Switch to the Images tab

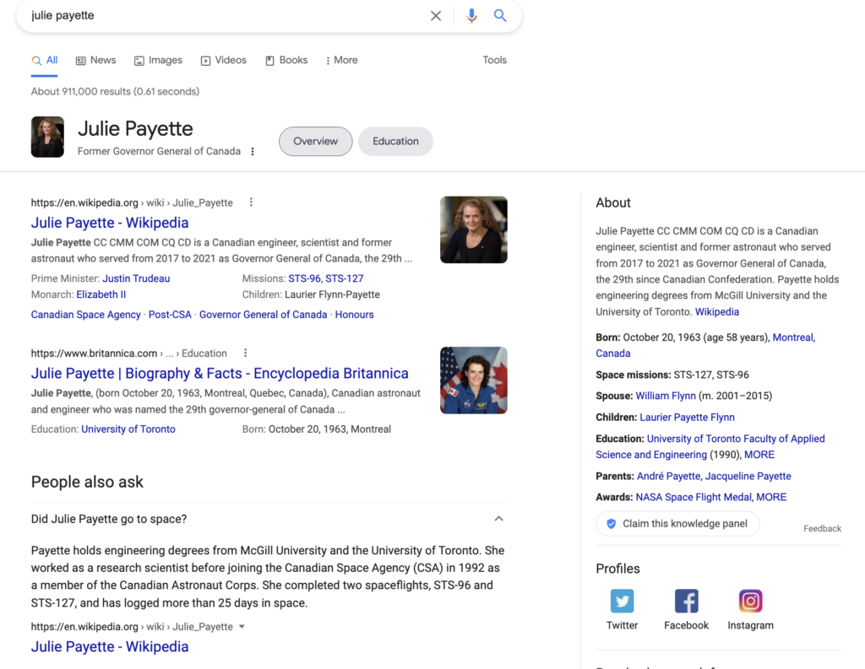pyautogui.click(x=158, y=60)
